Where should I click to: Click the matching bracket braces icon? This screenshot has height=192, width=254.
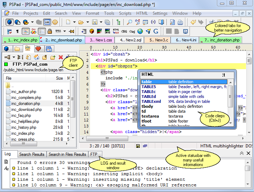tap(153, 22)
